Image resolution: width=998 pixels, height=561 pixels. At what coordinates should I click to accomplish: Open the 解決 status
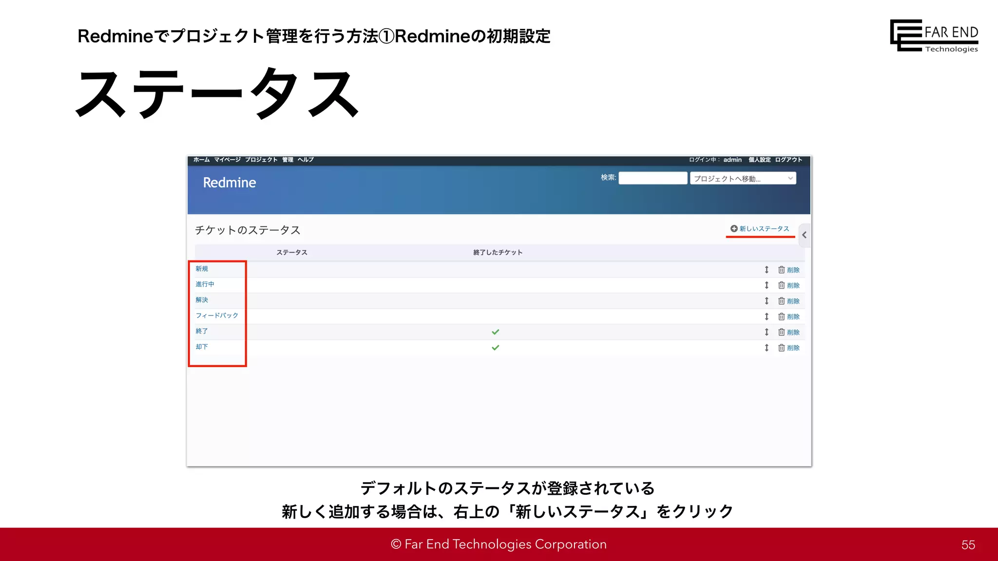click(202, 300)
